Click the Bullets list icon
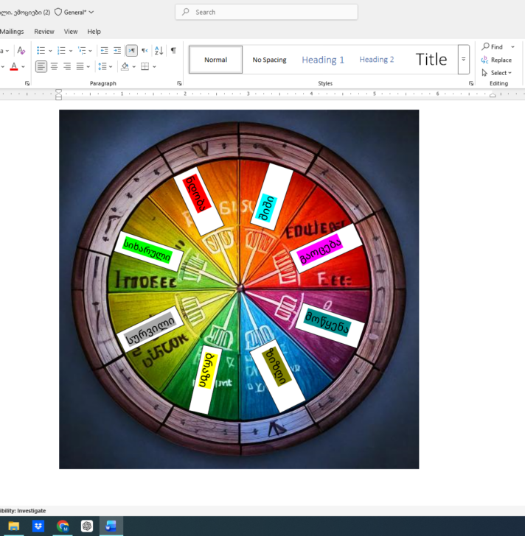525x536 pixels. coord(41,50)
